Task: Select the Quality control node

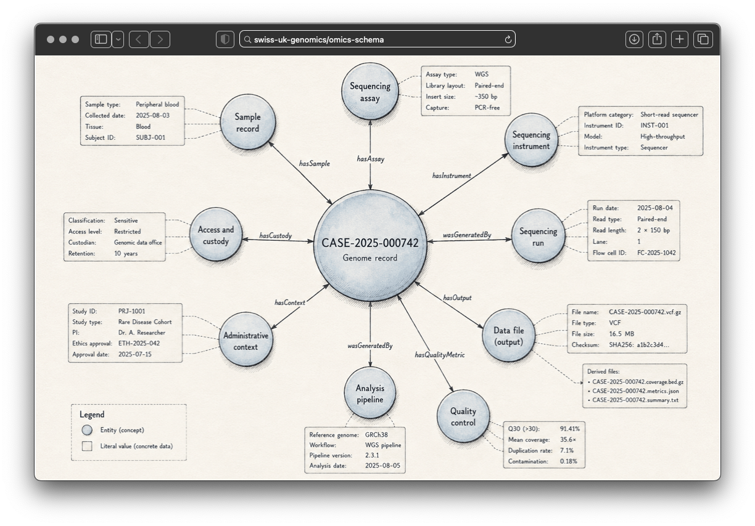Action: click(x=463, y=416)
